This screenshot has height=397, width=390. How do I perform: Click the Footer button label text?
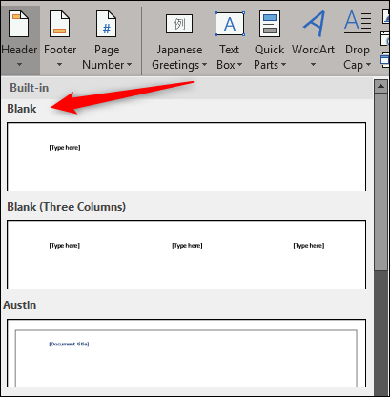pyautogui.click(x=60, y=50)
